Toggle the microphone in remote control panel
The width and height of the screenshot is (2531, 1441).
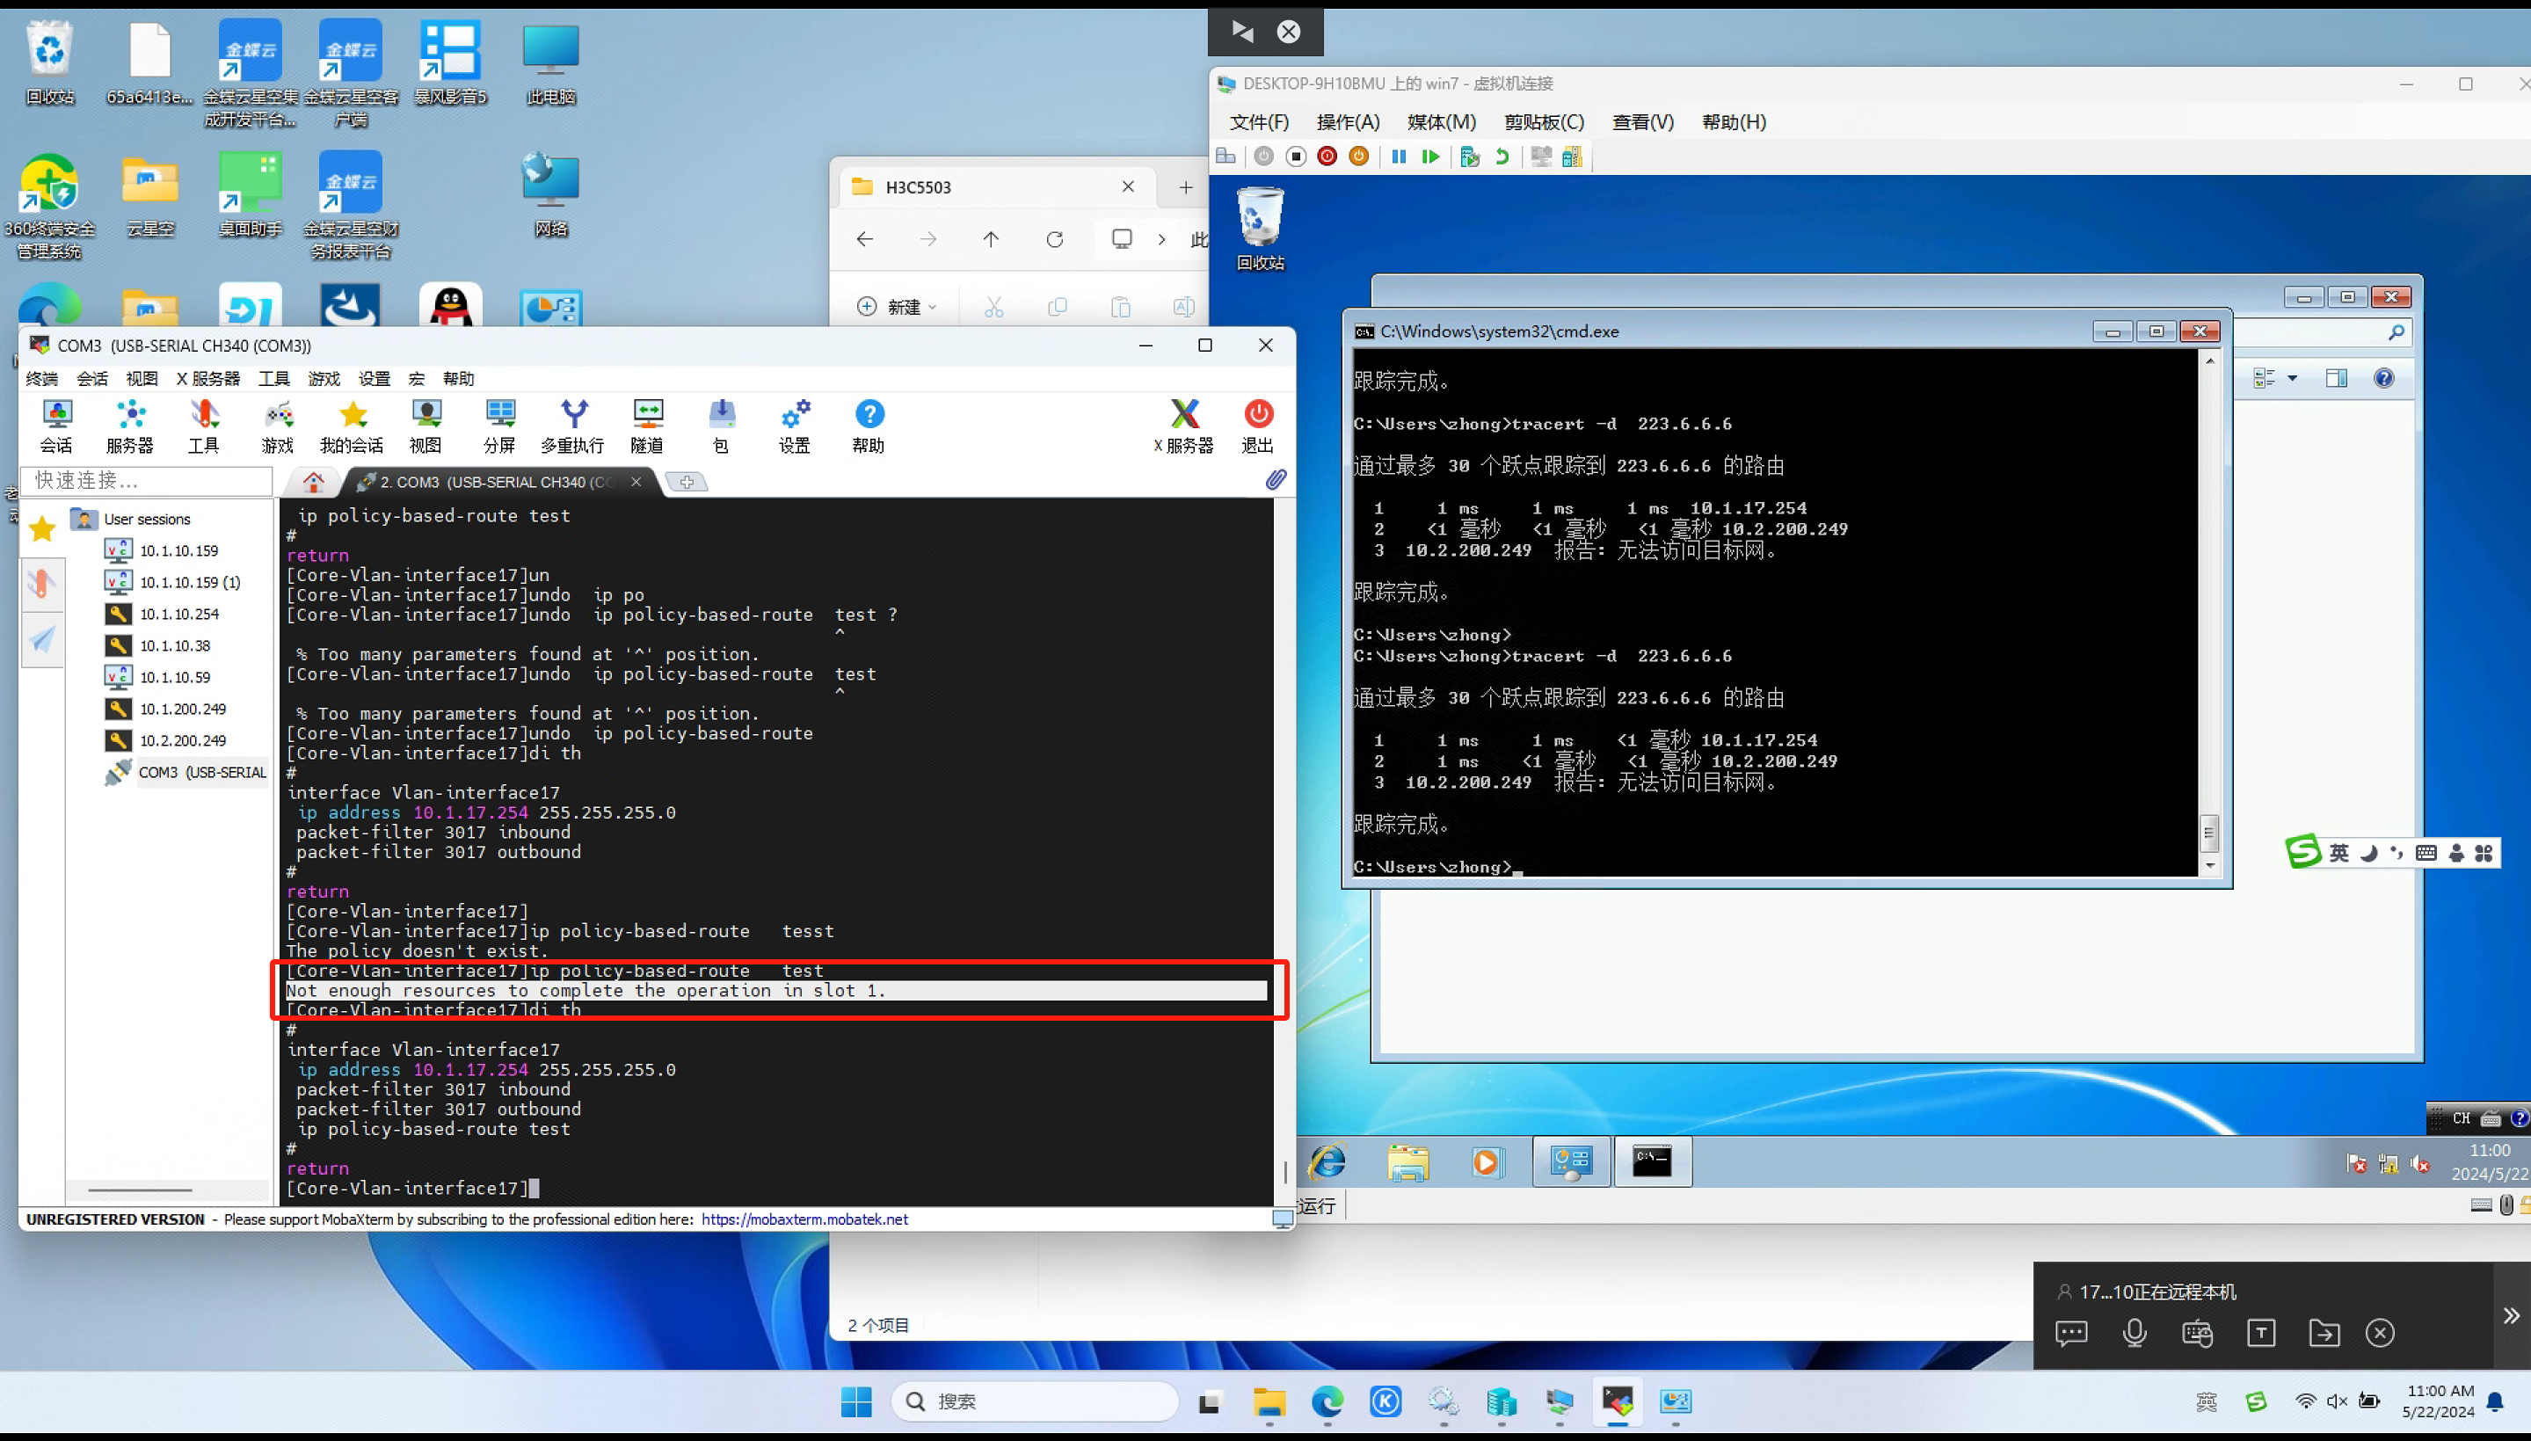(2135, 1333)
